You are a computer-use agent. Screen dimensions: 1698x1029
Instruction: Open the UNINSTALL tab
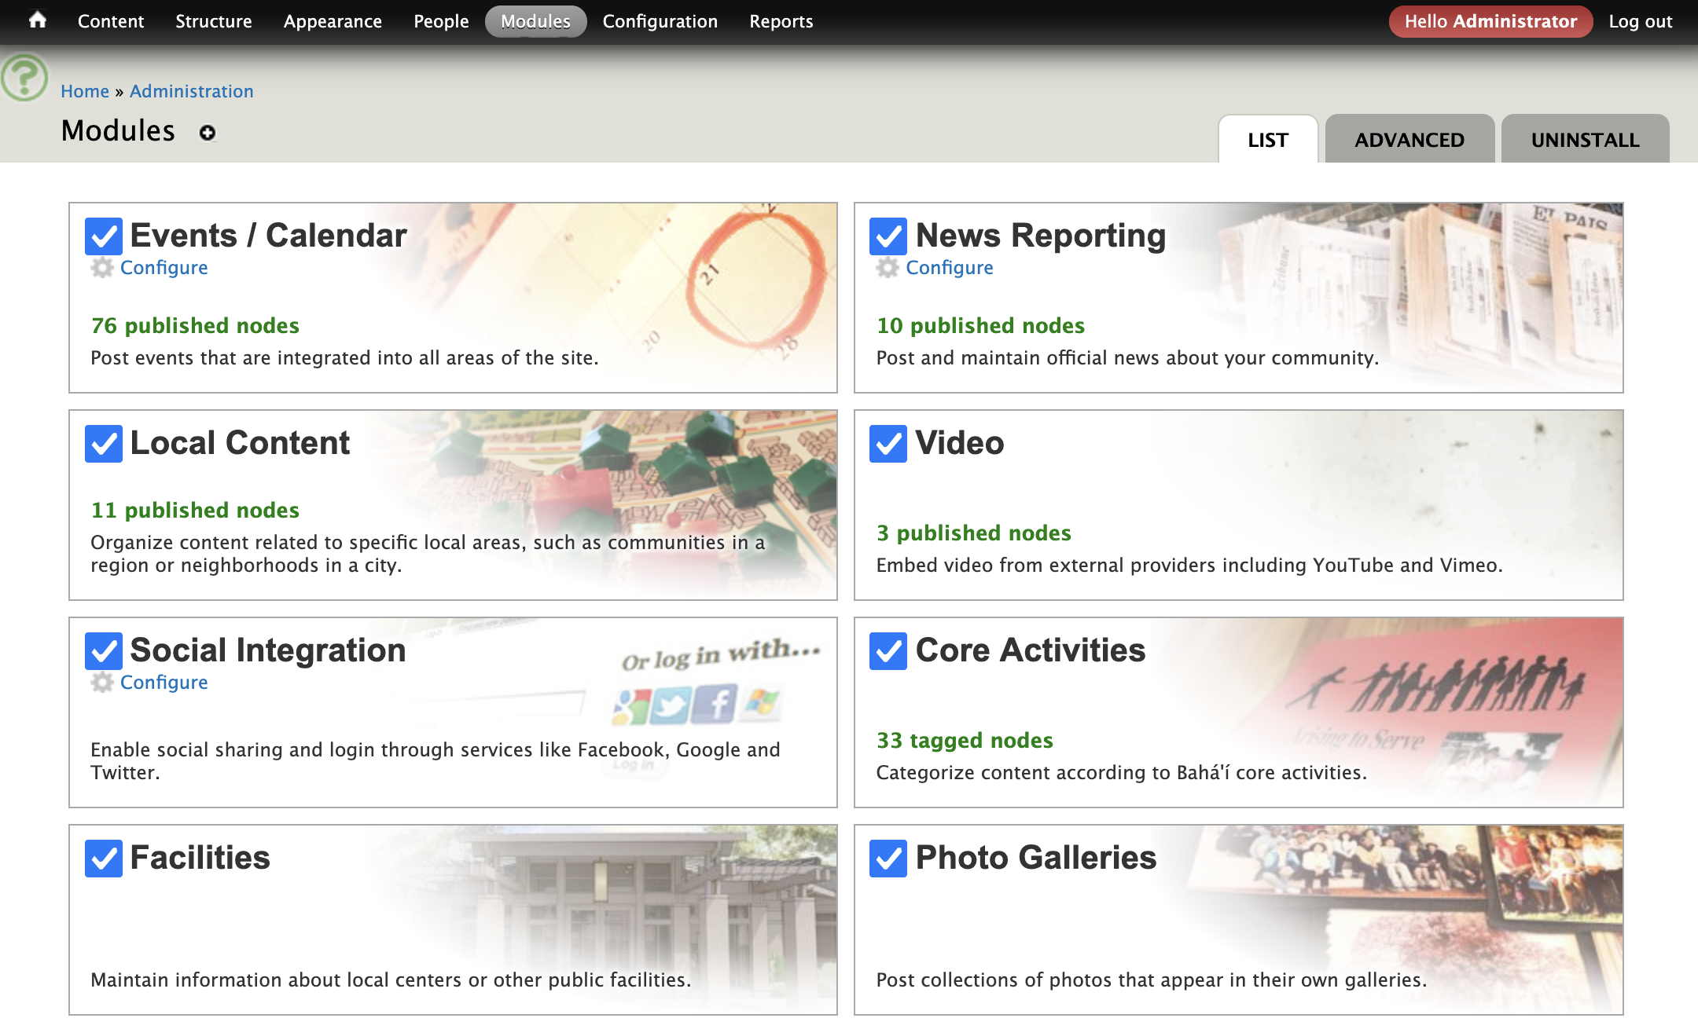tap(1585, 139)
